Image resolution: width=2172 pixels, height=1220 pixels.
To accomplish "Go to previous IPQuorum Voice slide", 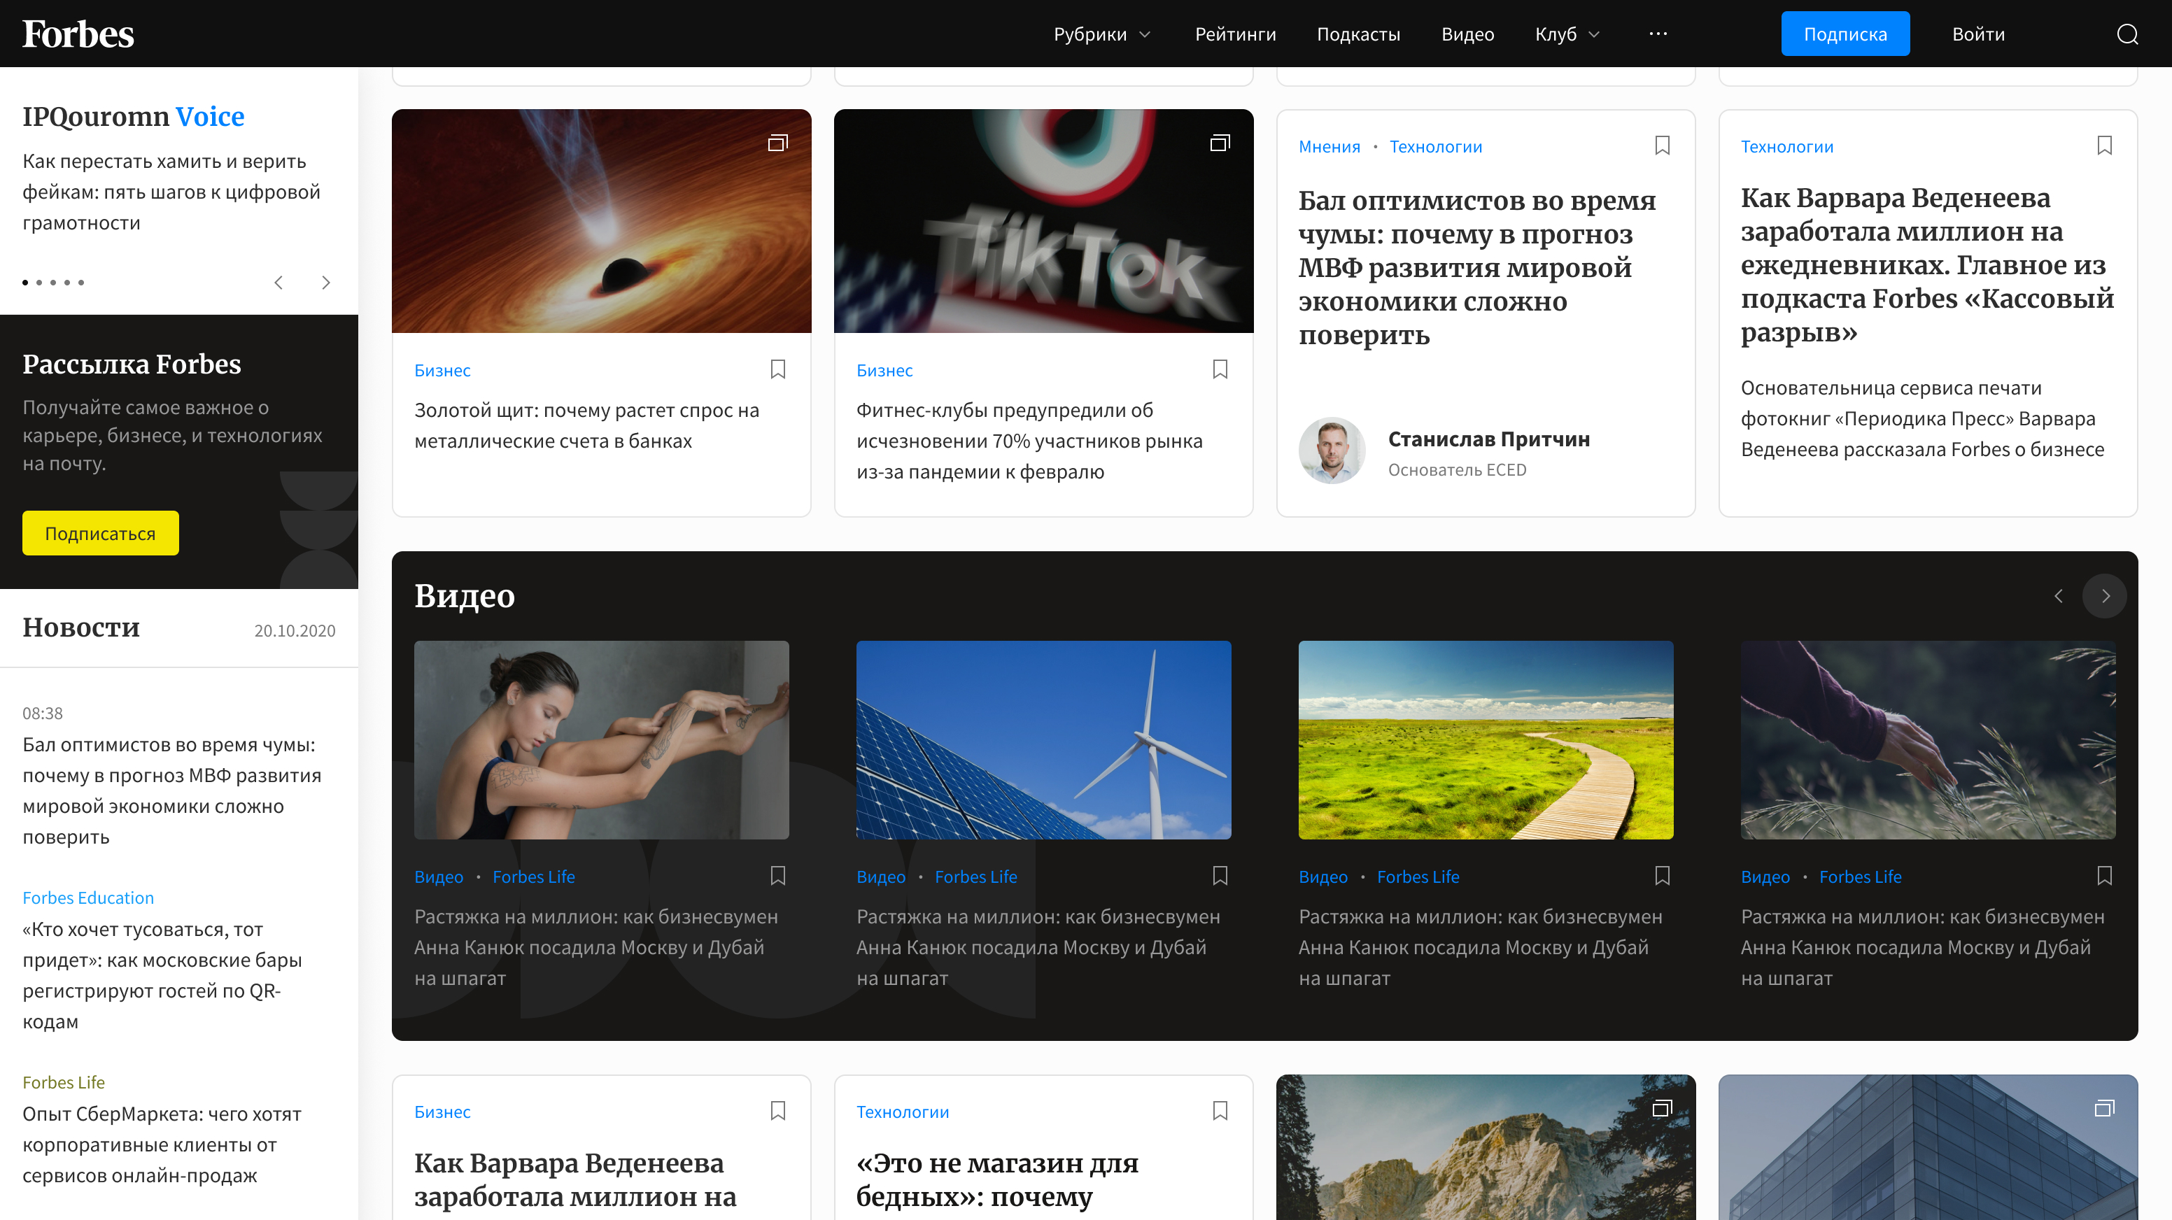I will coord(278,283).
